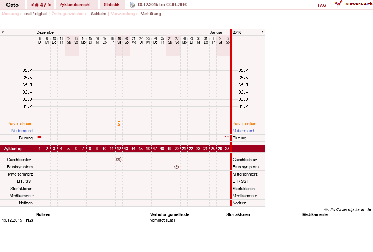Click the printer icon
This screenshot has height=252, width=373.
[x=132, y=5]
